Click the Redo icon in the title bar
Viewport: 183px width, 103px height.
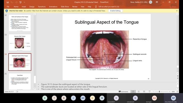[x=17, y=2]
